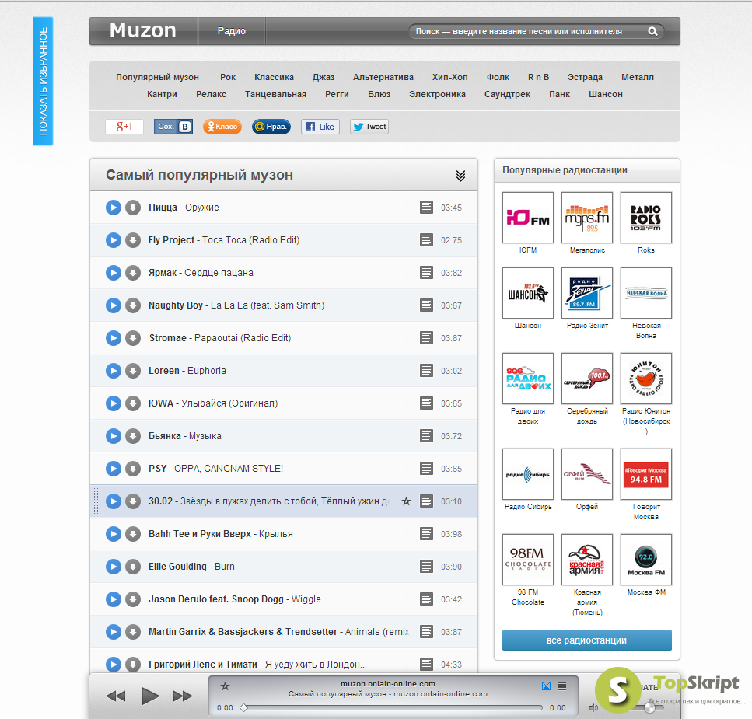Open lyrics for Пицца - Оружие
The height and width of the screenshot is (719, 752).
426,208
